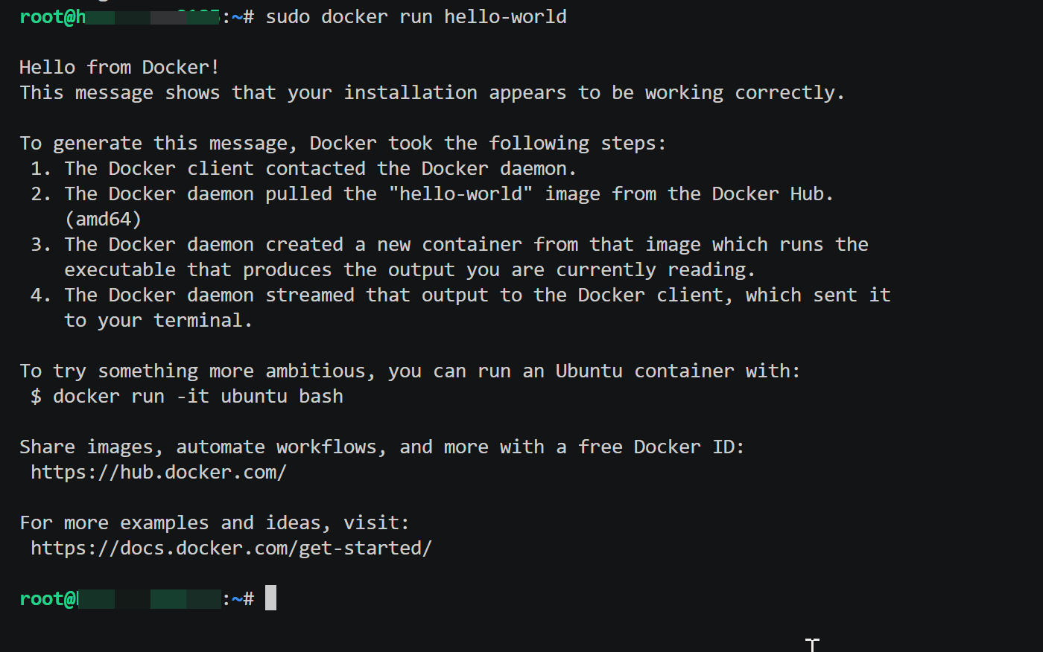Click 'executable that produces the output' line
This screenshot has height=652, width=1043.
410,270
